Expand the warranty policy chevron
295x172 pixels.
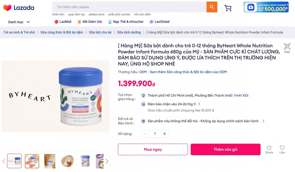coord(263,121)
